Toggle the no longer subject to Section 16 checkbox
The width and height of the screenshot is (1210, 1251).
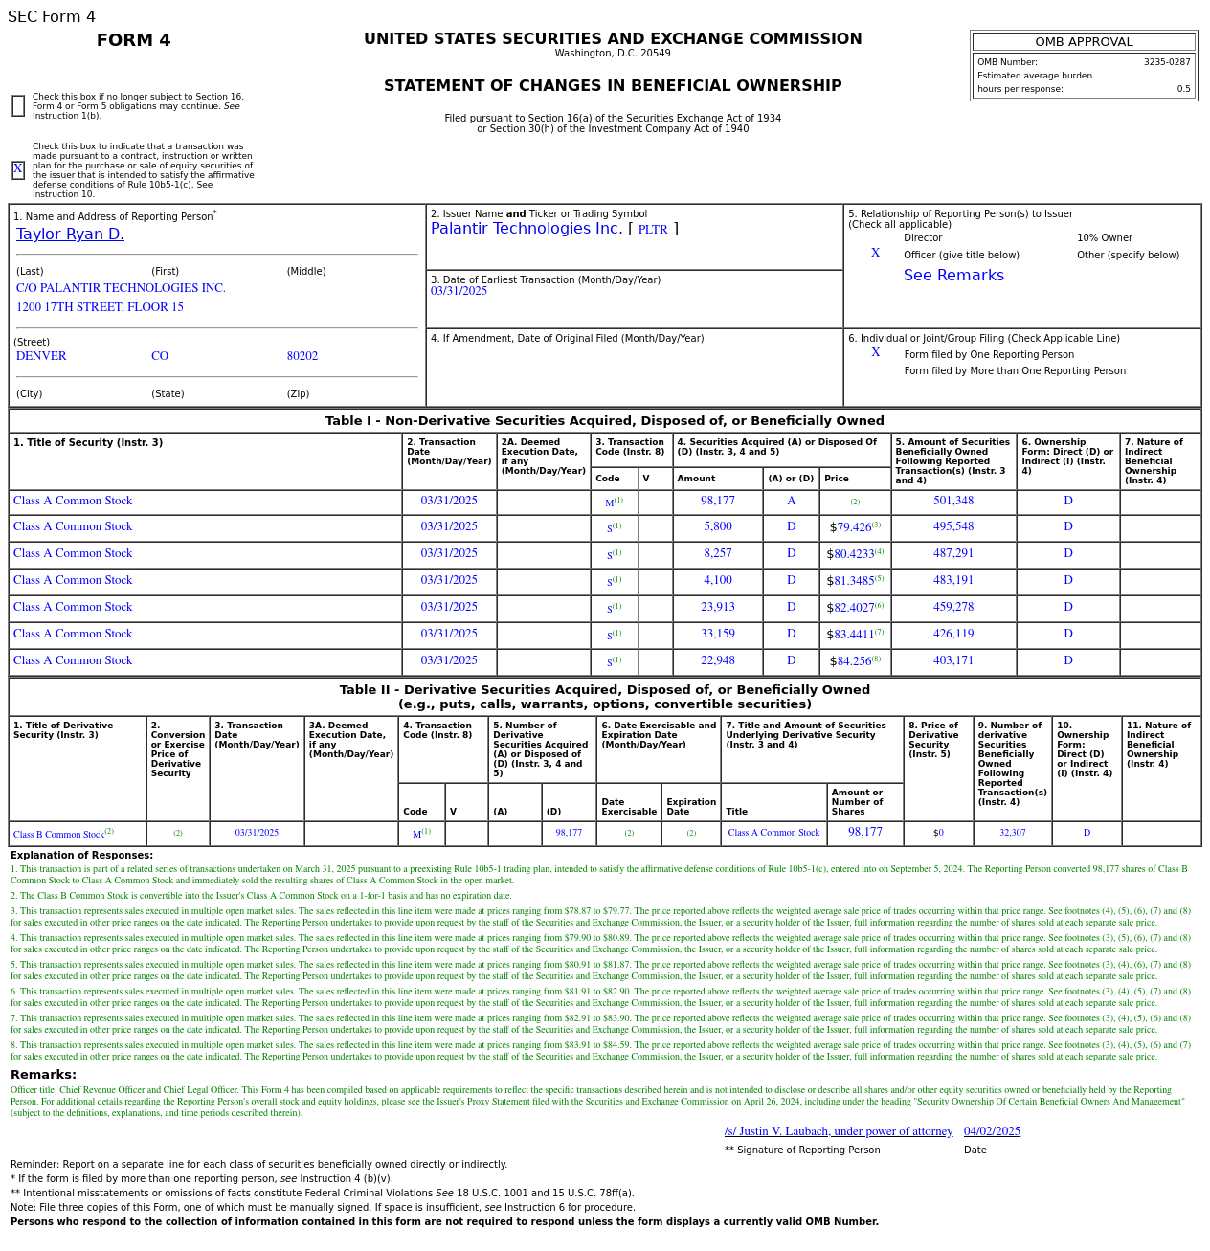coord(18,106)
